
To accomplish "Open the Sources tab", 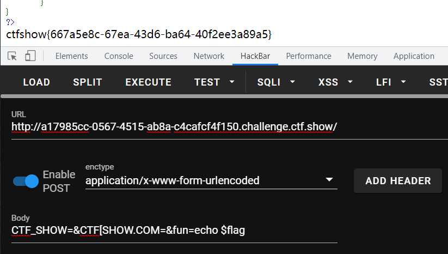I will pos(163,56).
